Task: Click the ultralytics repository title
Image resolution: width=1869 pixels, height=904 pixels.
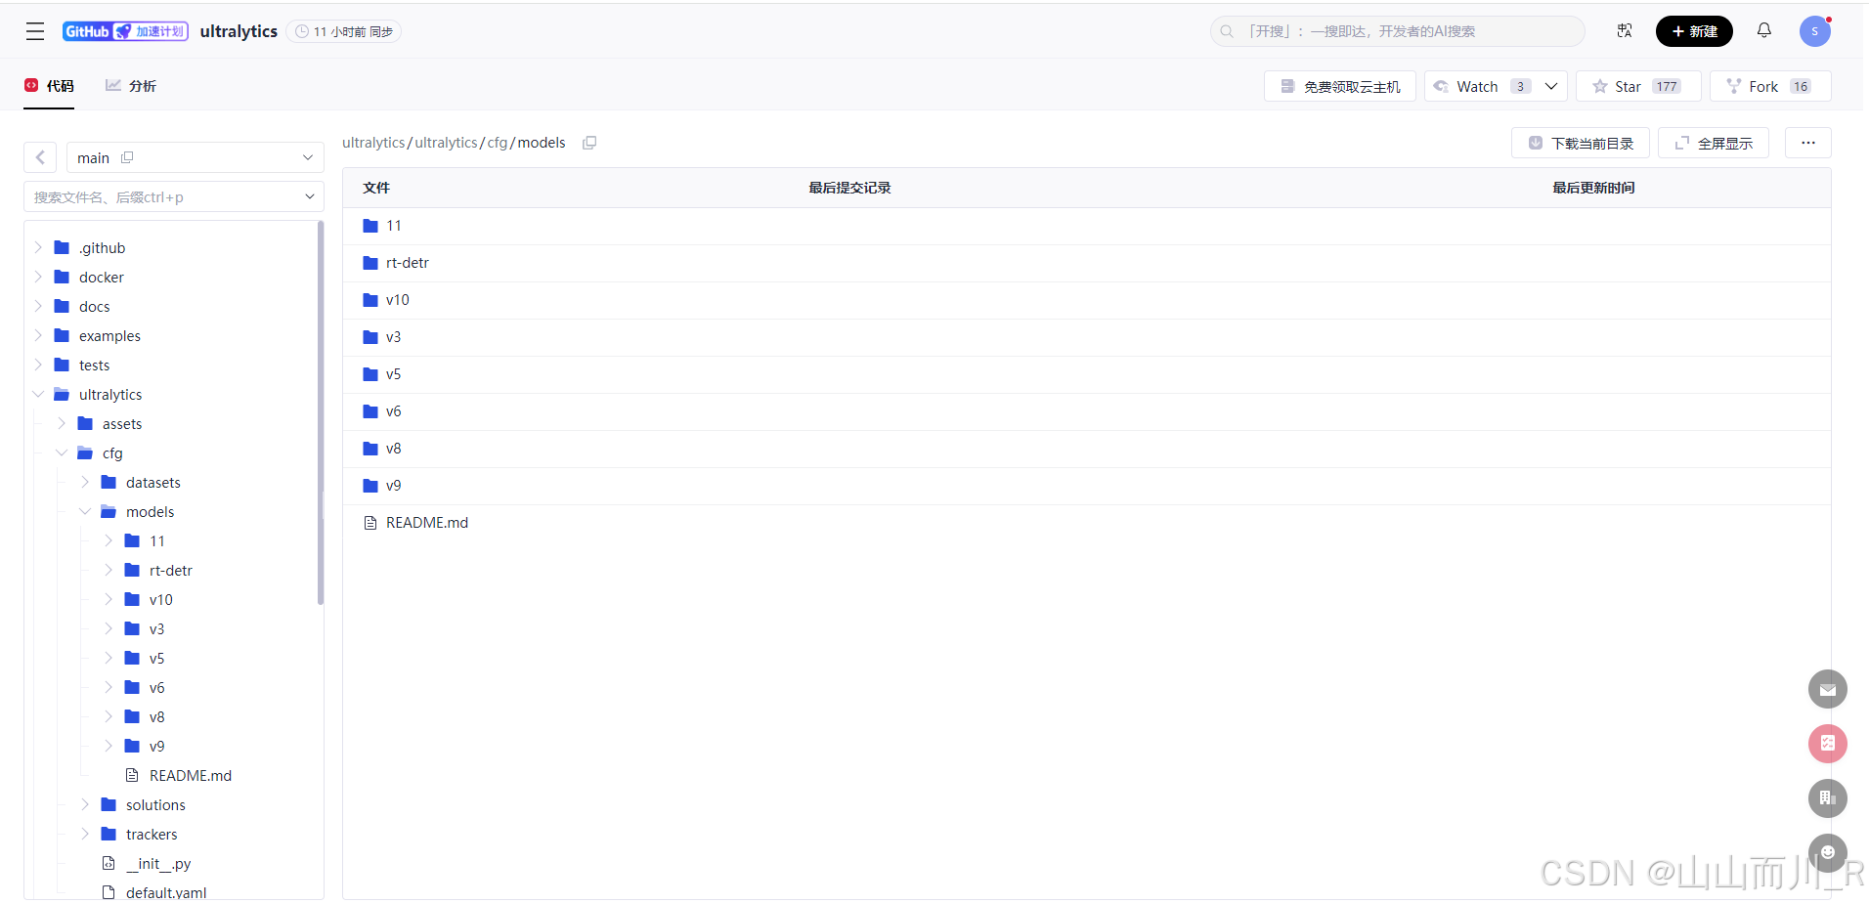Action: coord(239,31)
